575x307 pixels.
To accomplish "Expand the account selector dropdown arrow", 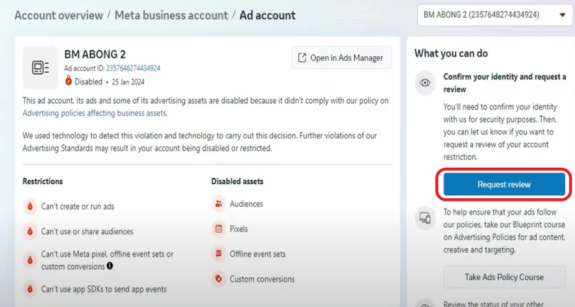I will click(562, 15).
